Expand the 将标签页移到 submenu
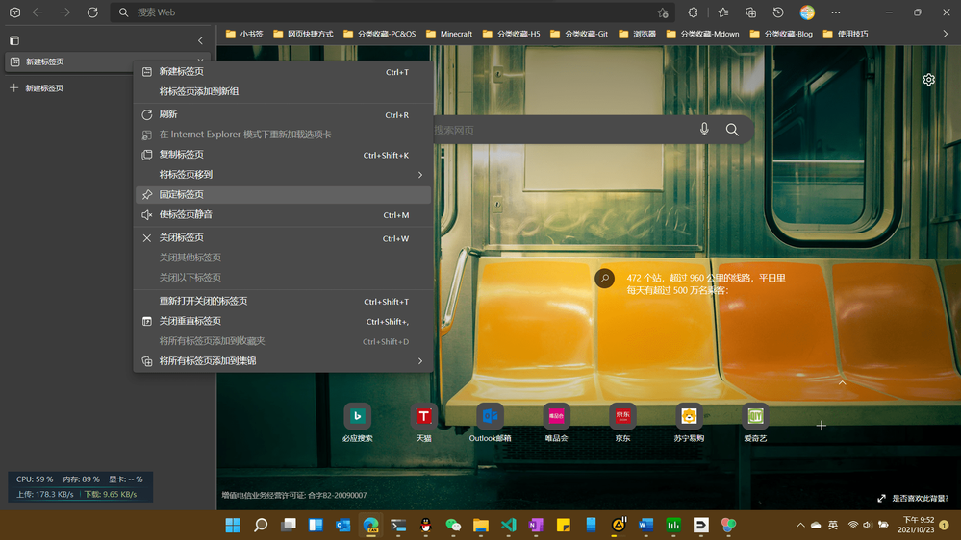 (x=283, y=175)
